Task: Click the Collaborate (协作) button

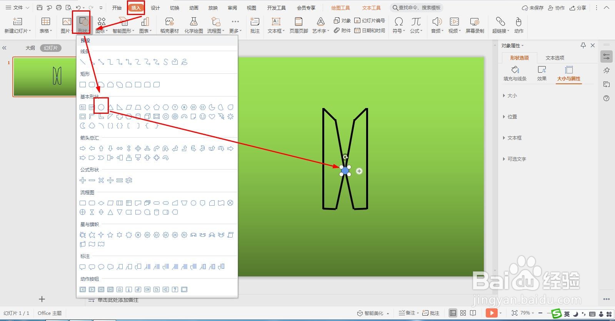Action: 556,8
